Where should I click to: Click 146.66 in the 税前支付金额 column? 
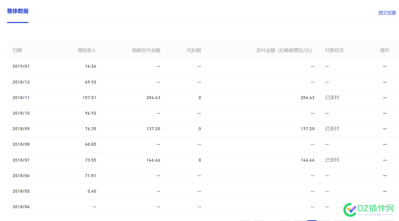(153, 160)
